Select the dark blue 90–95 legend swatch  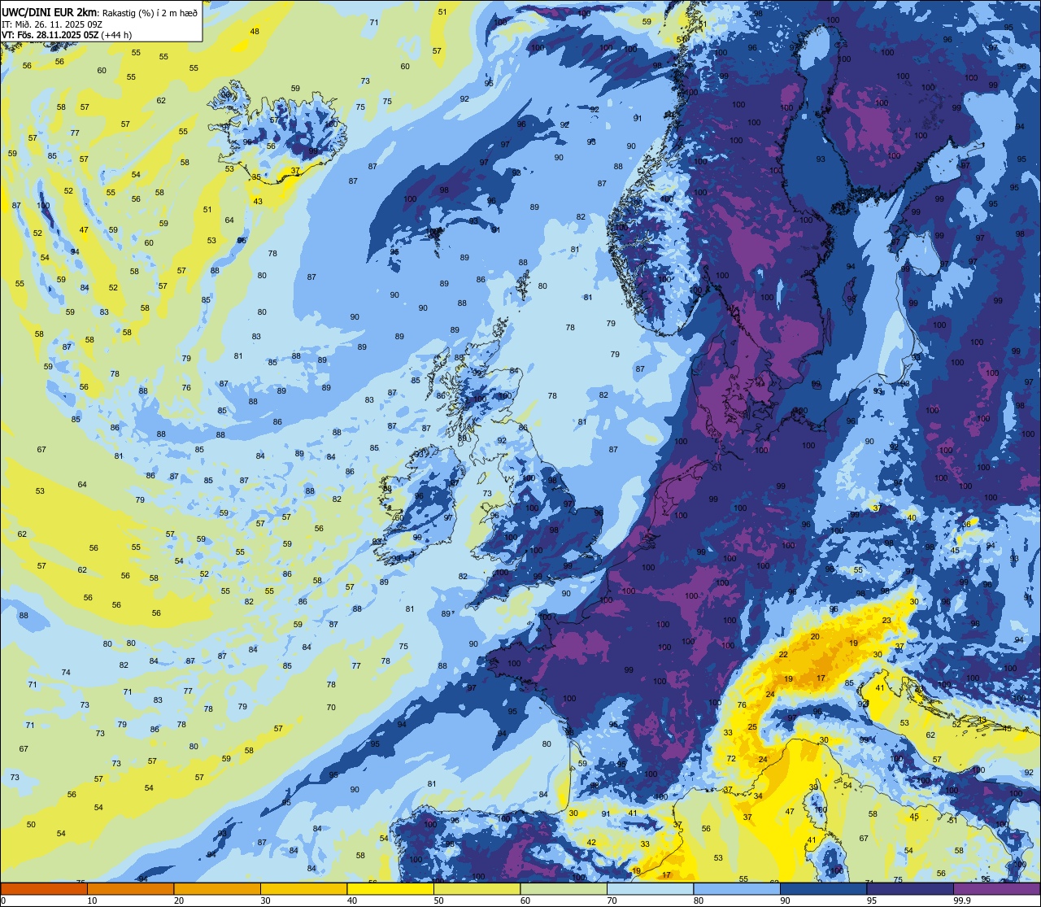[x=823, y=888]
